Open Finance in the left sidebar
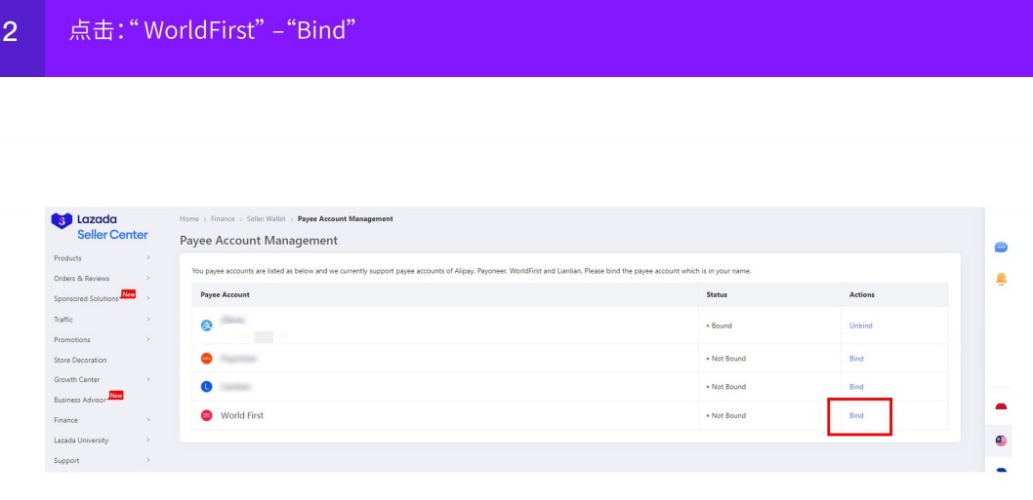 [65, 420]
